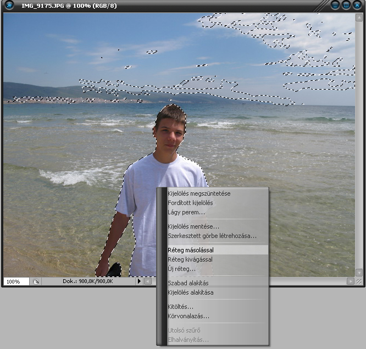Select 'Fordított kijelölés' menu entry

[190, 203]
